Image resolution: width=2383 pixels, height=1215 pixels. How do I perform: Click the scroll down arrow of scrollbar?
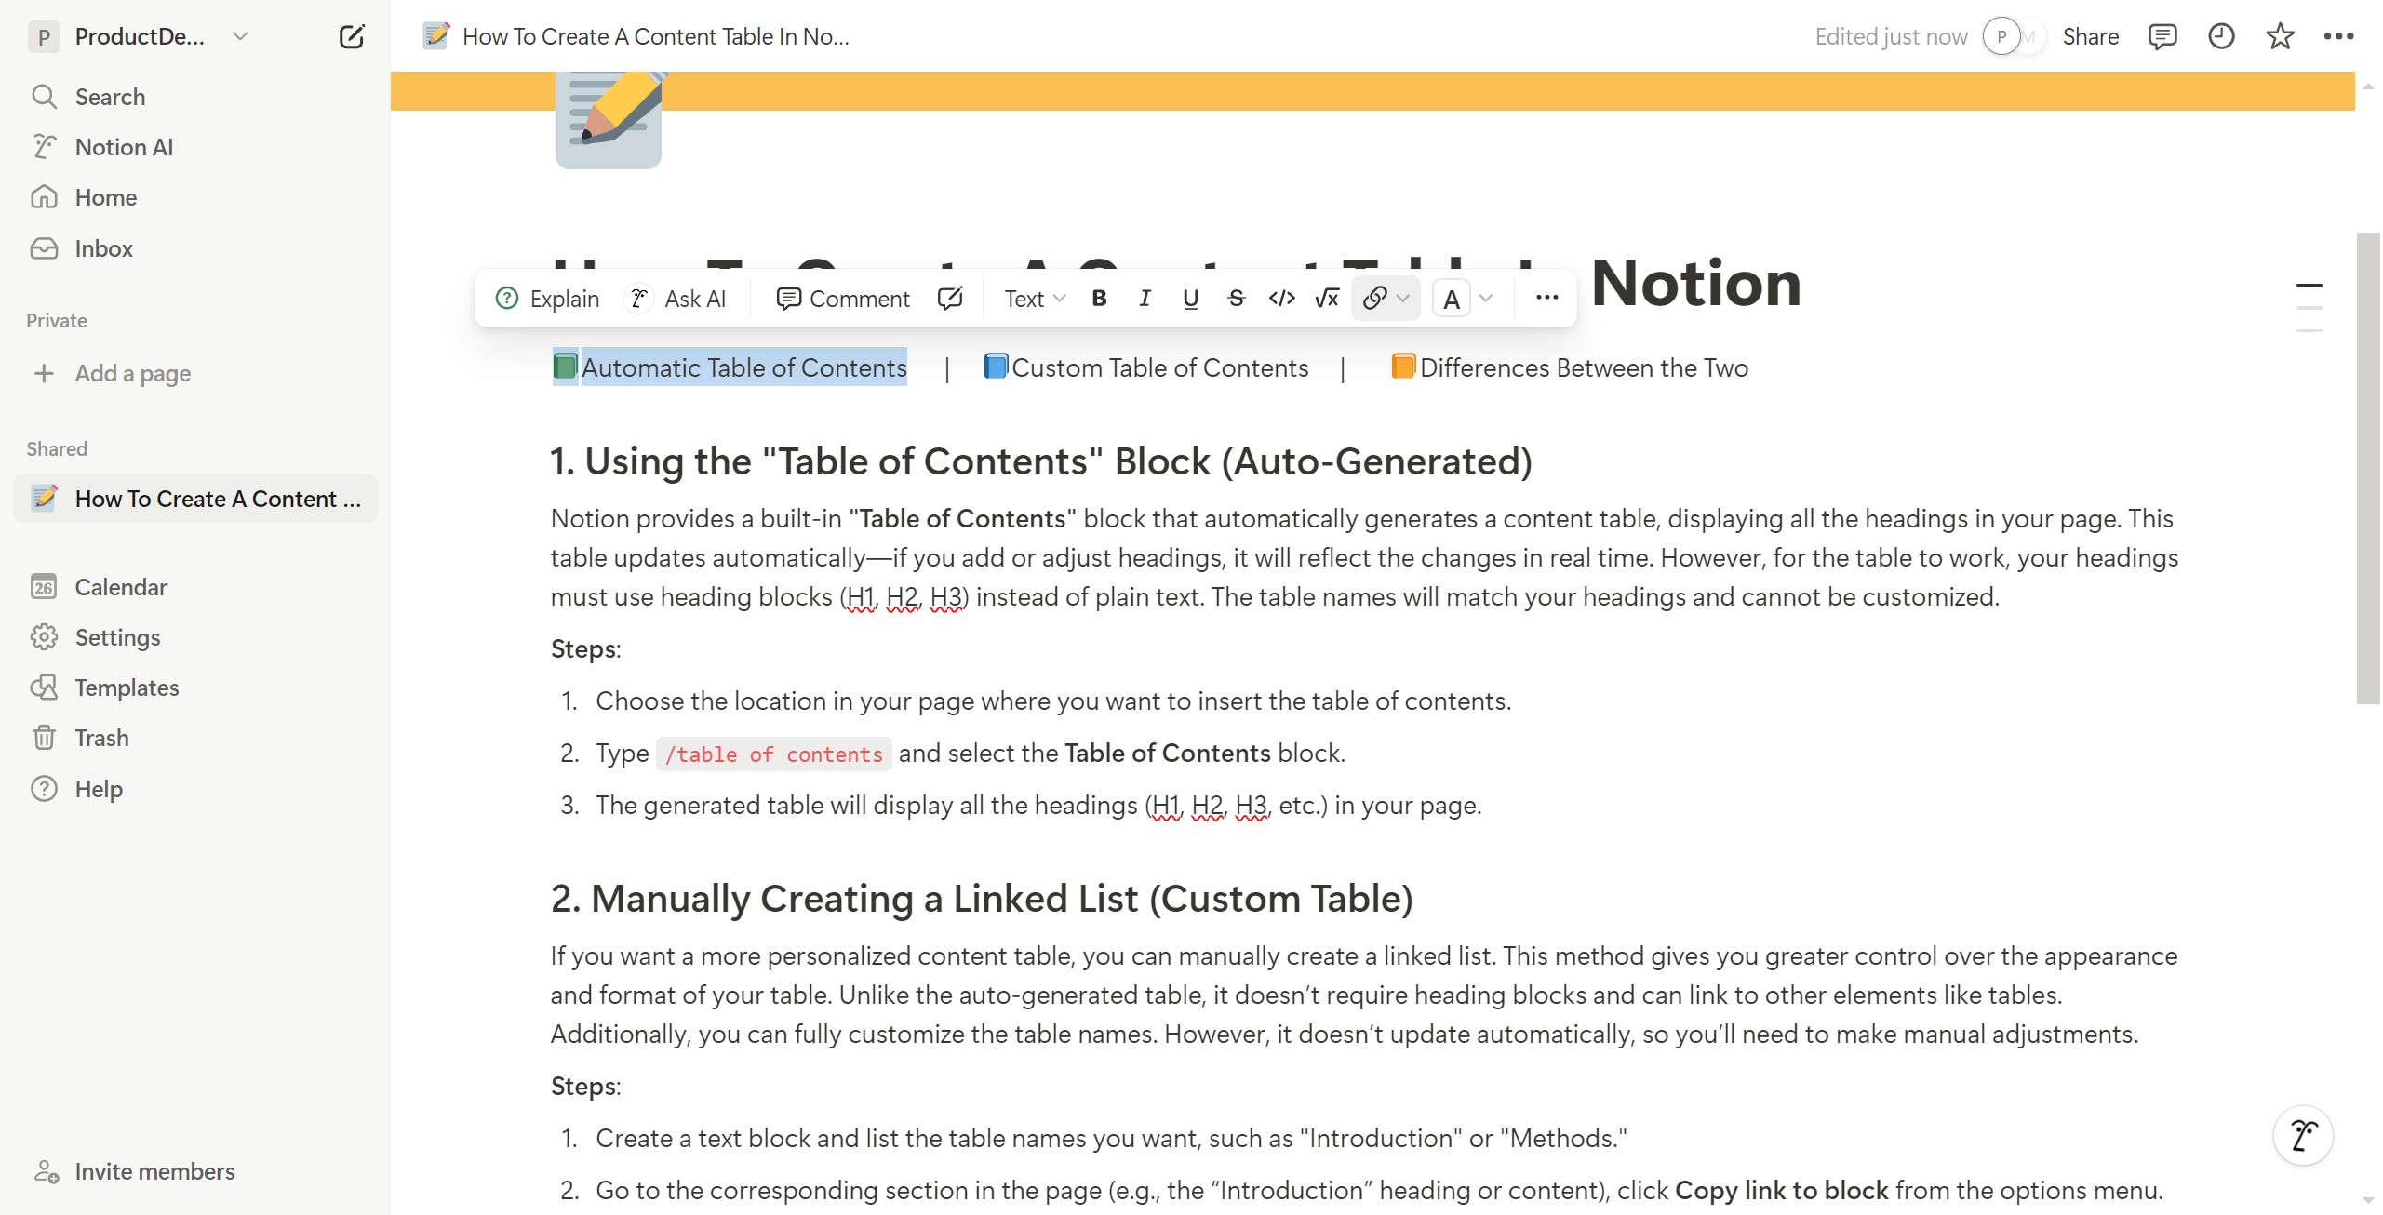tap(2368, 1201)
